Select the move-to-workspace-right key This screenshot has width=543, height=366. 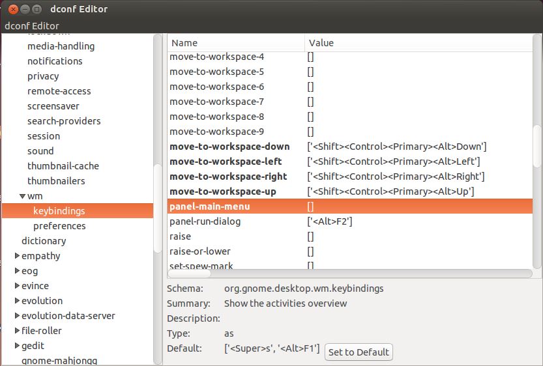coord(228,176)
